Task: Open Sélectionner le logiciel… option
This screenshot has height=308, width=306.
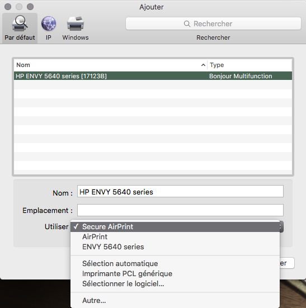Action: [x=175, y=284]
